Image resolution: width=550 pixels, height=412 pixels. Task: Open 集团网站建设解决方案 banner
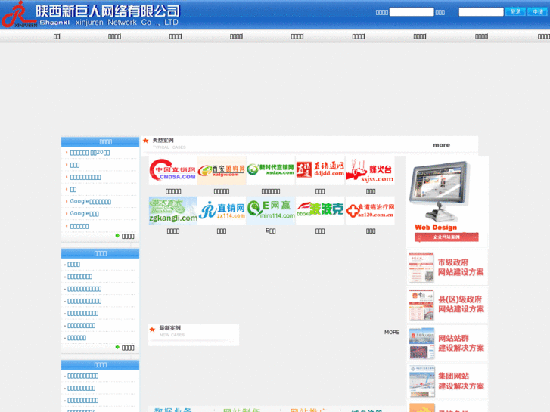coord(447,381)
